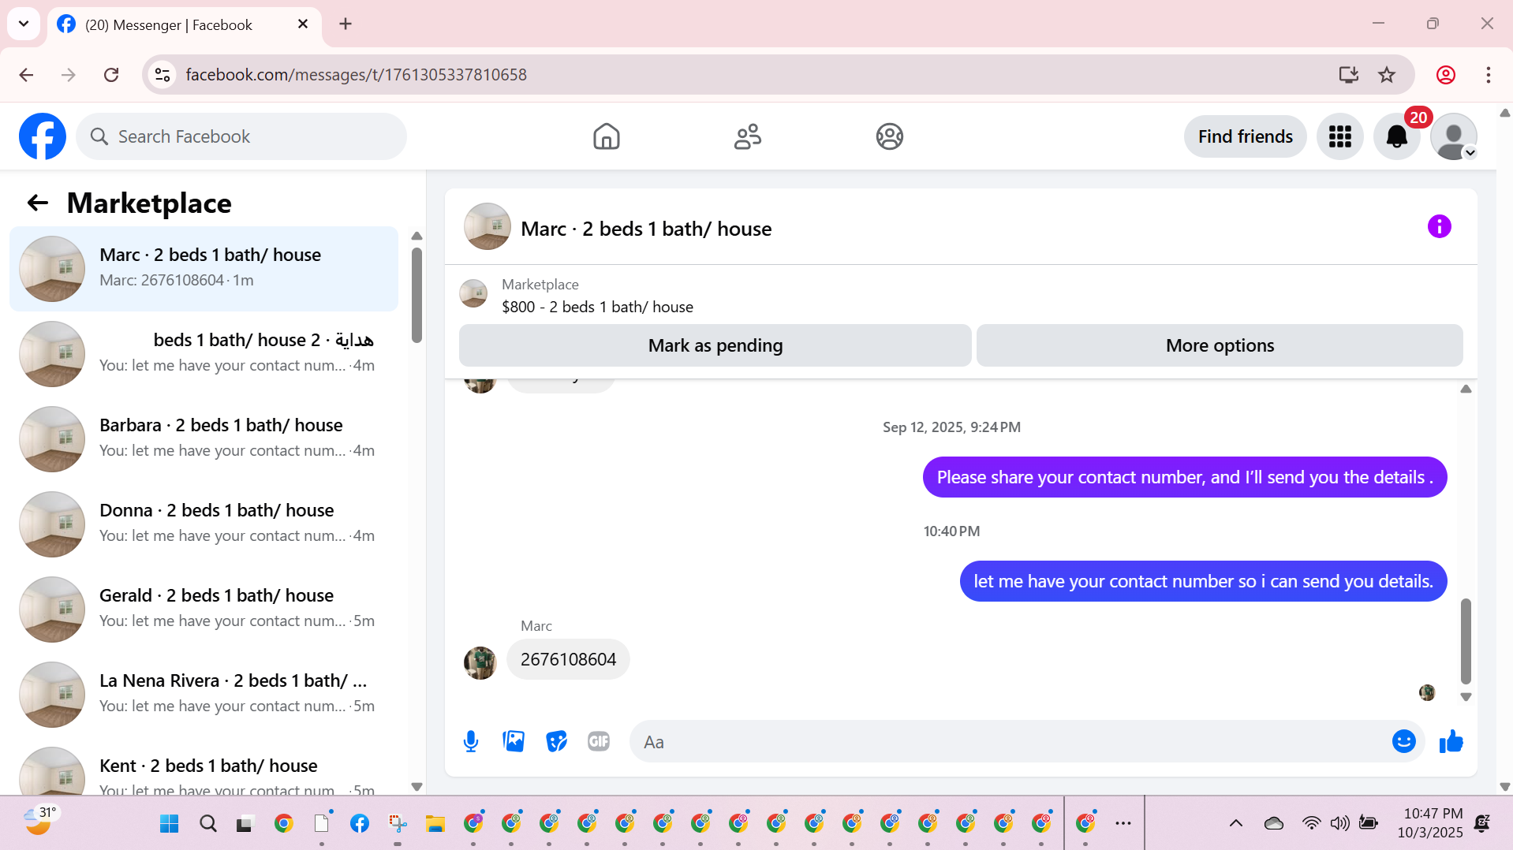Image resolution: width=1513 pixels, height=850 pixels.
Task: Open the chat header Marc · 2 beds title
Action: (646, 229)
